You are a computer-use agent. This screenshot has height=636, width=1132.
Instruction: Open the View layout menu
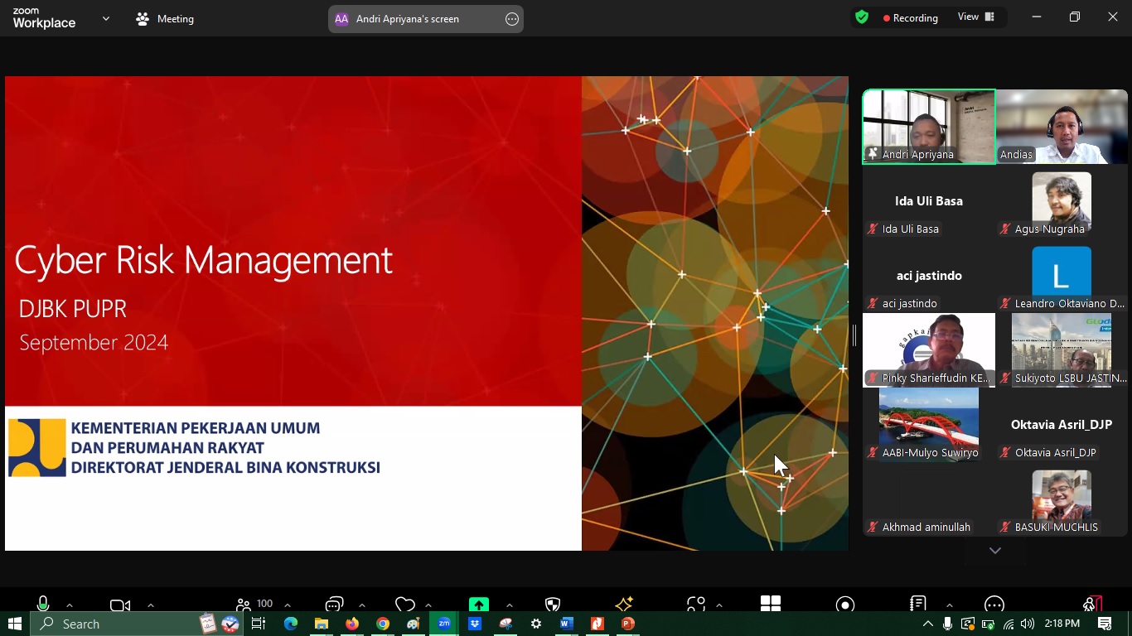click(976, 17)
